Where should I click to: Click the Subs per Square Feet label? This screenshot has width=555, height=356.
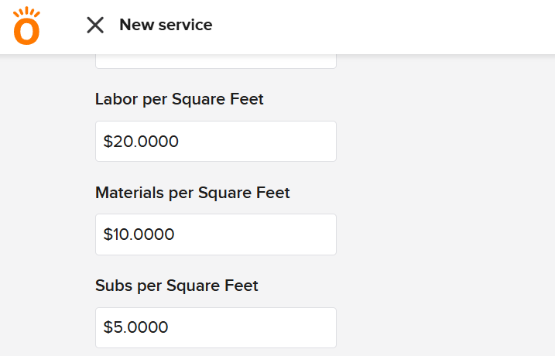[x=176, y=286]
